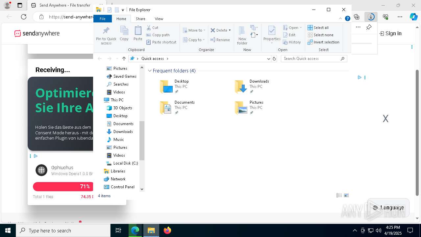This screenshot has height=237, width=421.
Task: Click Sign in on Send Anywhere page
Action: click(390, 33)
